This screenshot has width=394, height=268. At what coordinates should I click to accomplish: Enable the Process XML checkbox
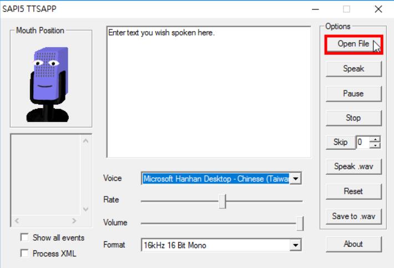24,253
